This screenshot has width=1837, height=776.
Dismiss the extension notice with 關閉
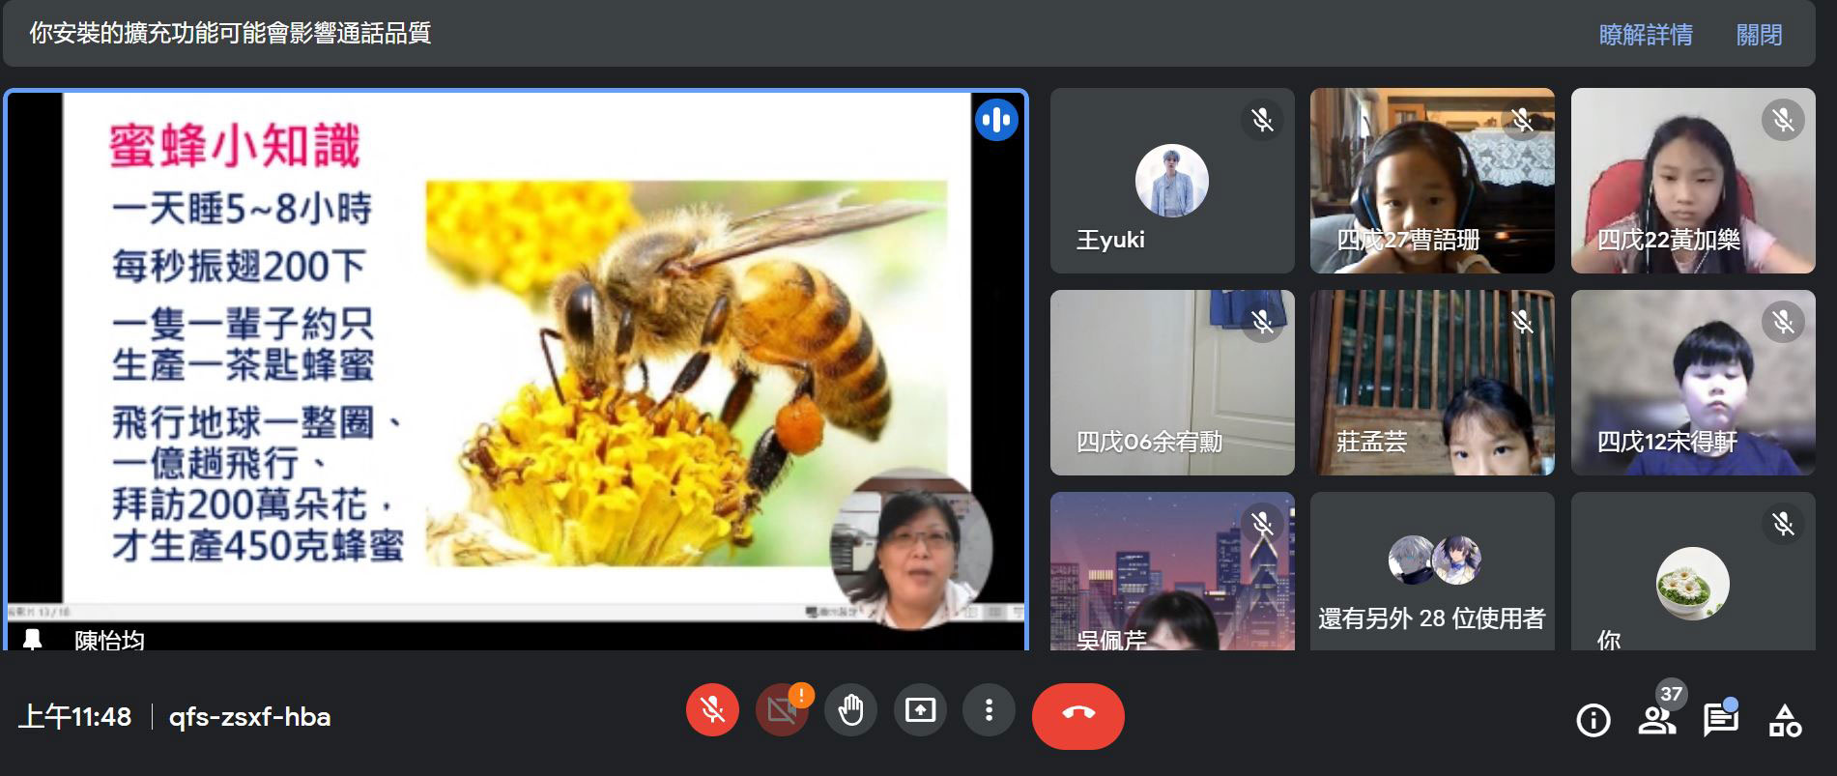coord(1759,36)
